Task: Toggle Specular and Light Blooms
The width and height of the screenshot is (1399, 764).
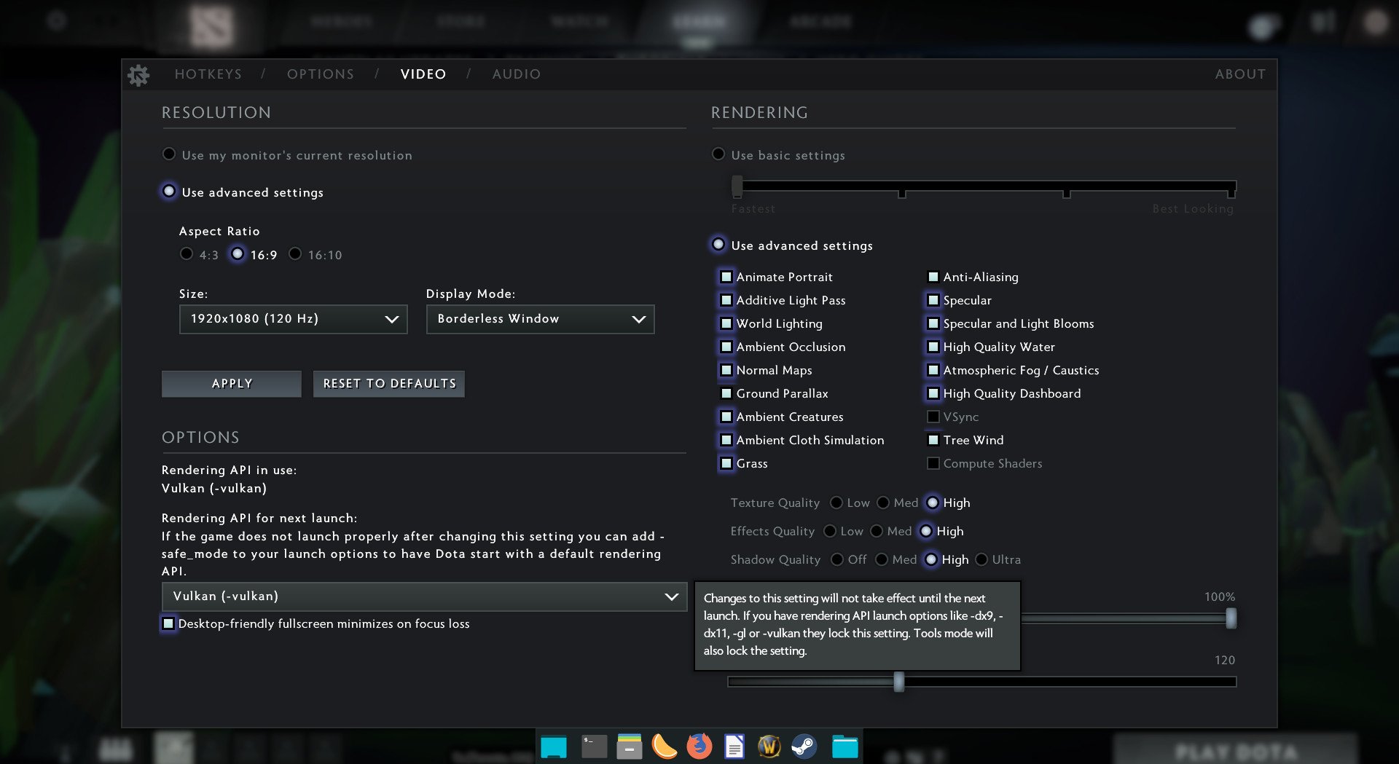Action: 933,323
